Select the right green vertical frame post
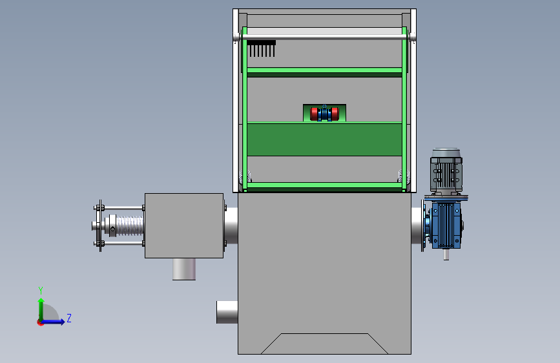This screenshot has height=363, width=560. (404, 109)
